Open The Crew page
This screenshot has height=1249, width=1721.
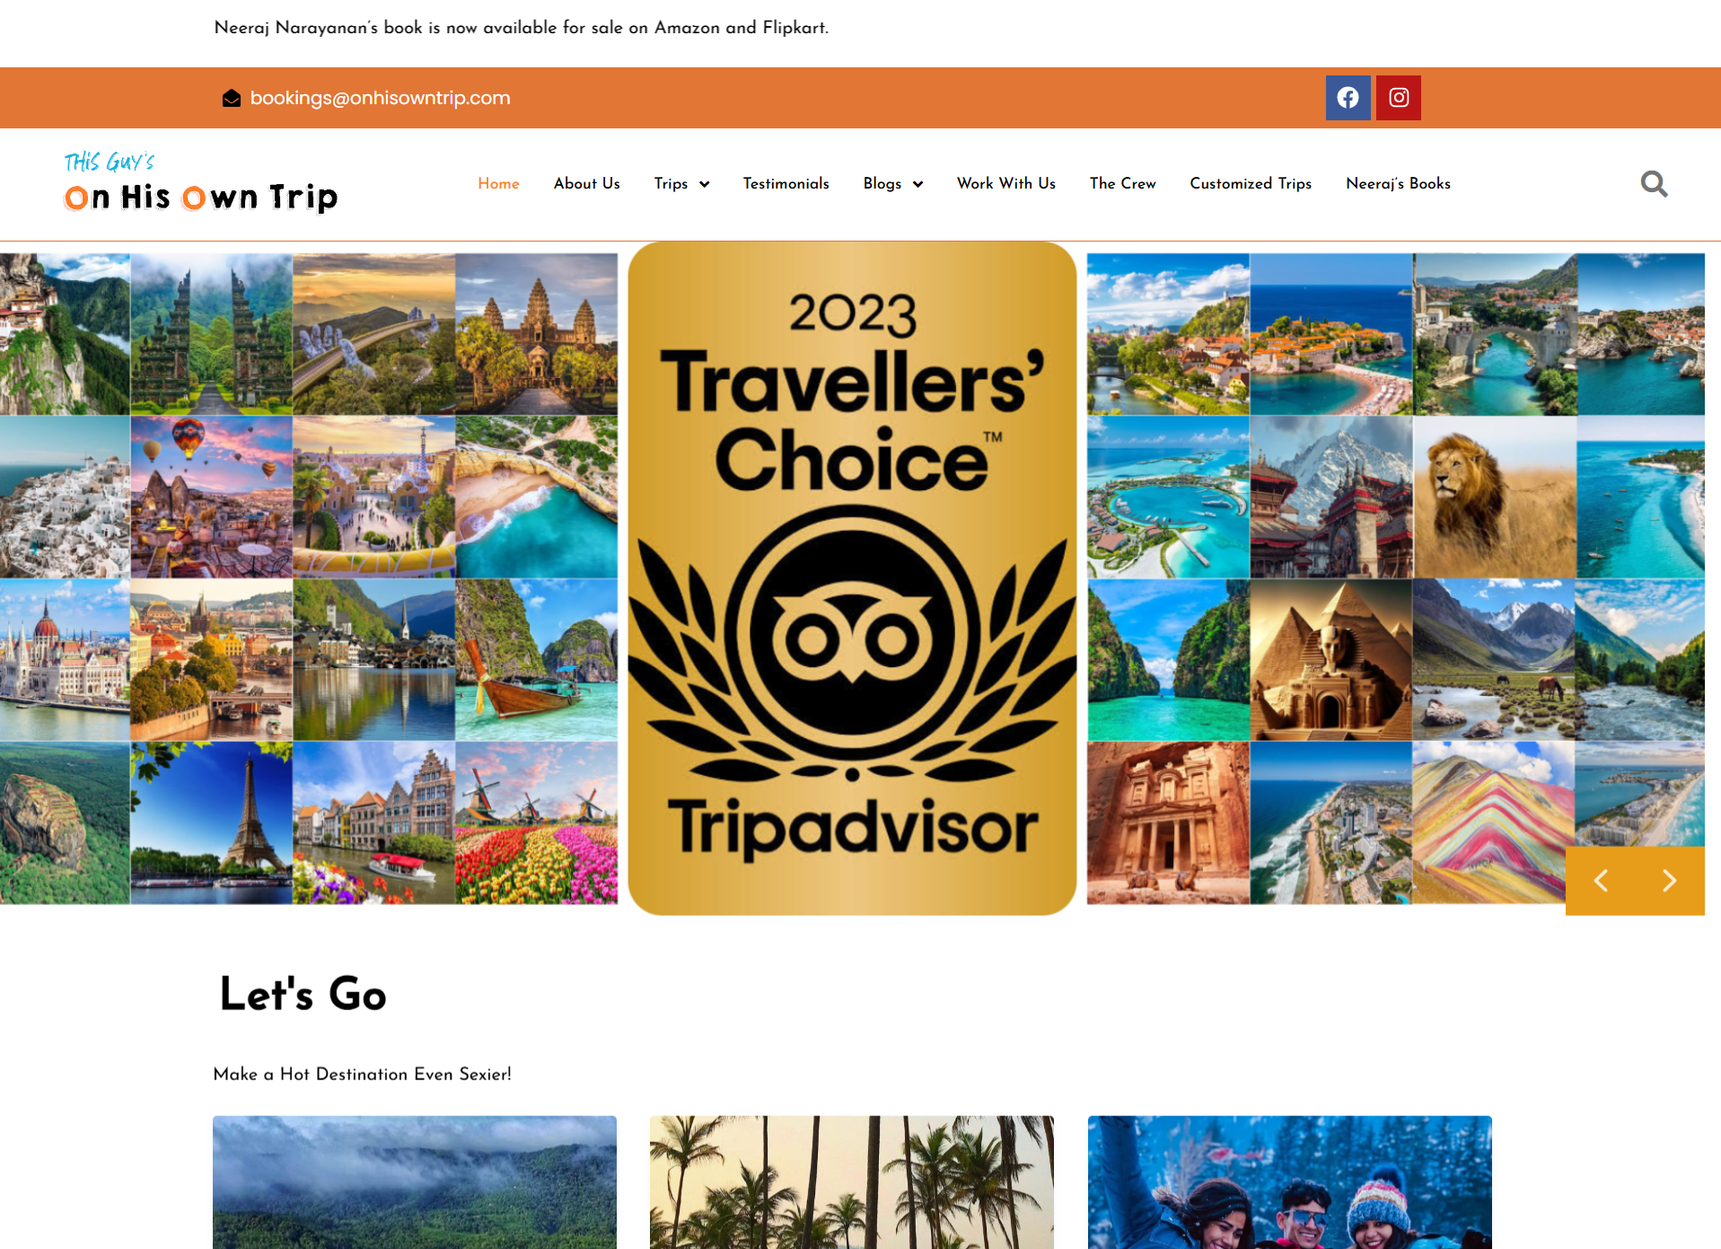[x=1123, y=183]
